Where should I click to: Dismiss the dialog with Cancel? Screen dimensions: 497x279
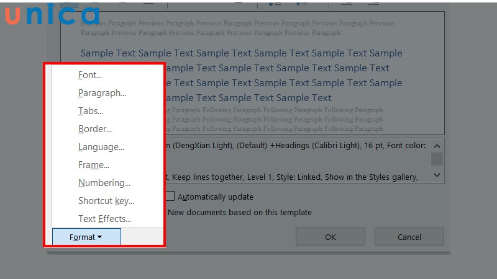click(x=409, y=237)
